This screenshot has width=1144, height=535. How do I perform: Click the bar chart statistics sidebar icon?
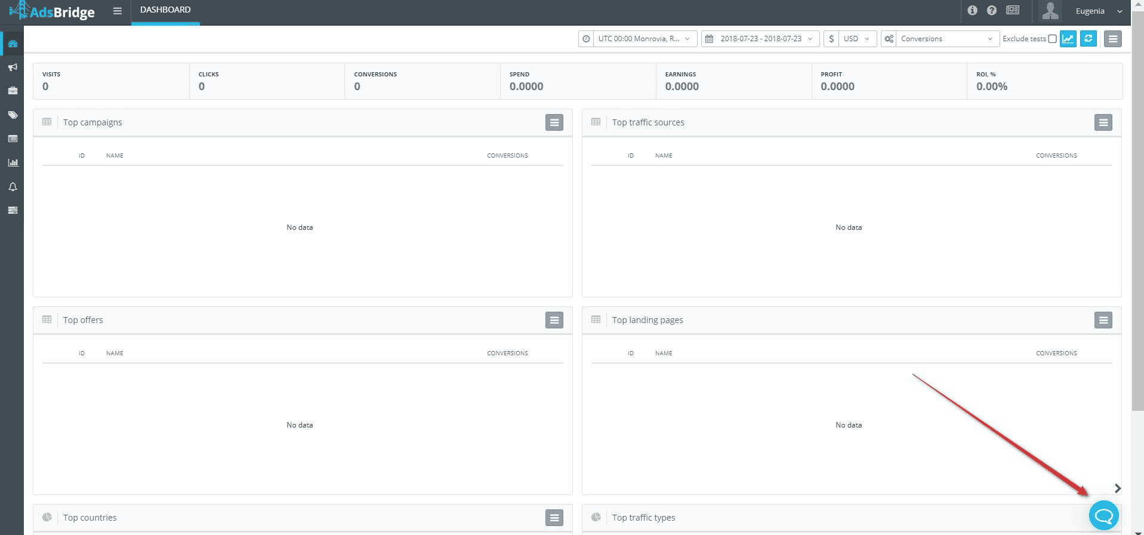point(13,162)
